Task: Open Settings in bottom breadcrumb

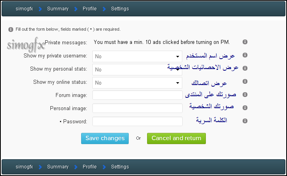Action: pos(120,167)
